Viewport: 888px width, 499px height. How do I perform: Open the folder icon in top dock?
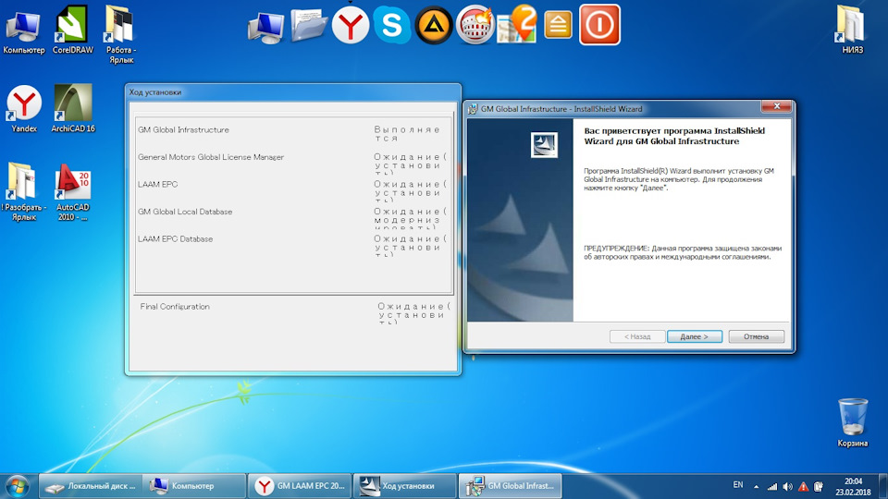click(309, 26)
